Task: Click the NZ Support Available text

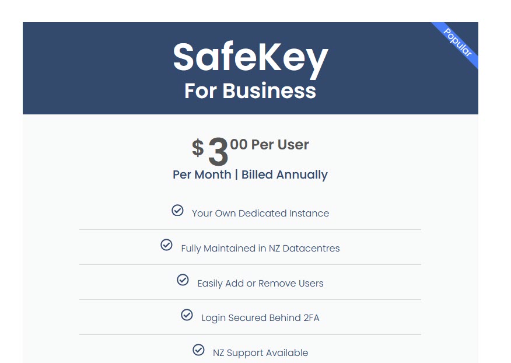Action: tap(260, 353)
